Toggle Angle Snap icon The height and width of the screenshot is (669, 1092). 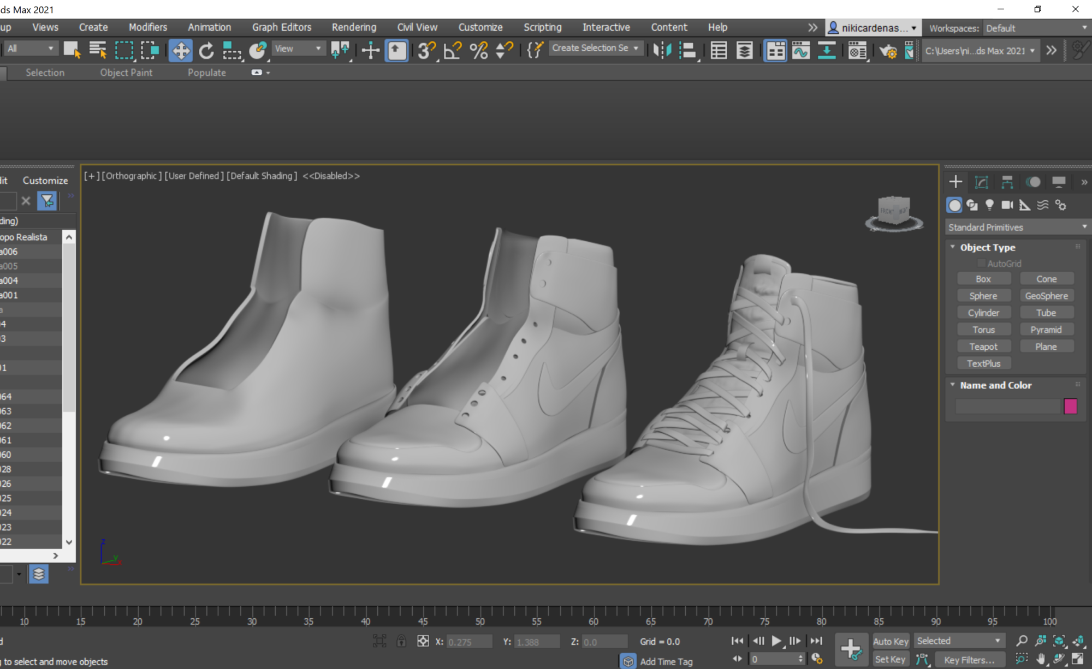(453, 51)
